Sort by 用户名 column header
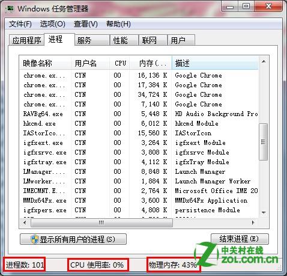The image size is (287, 276). 90,63
